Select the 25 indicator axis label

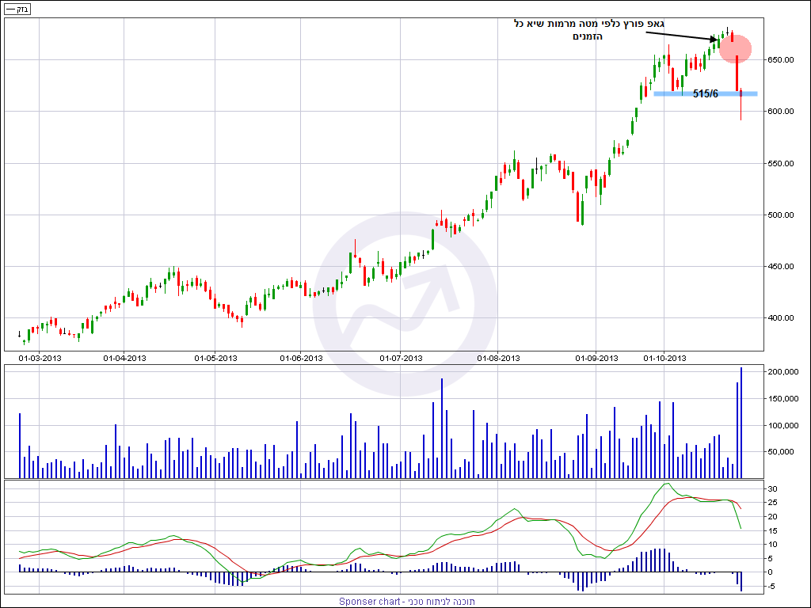(772, 503)
